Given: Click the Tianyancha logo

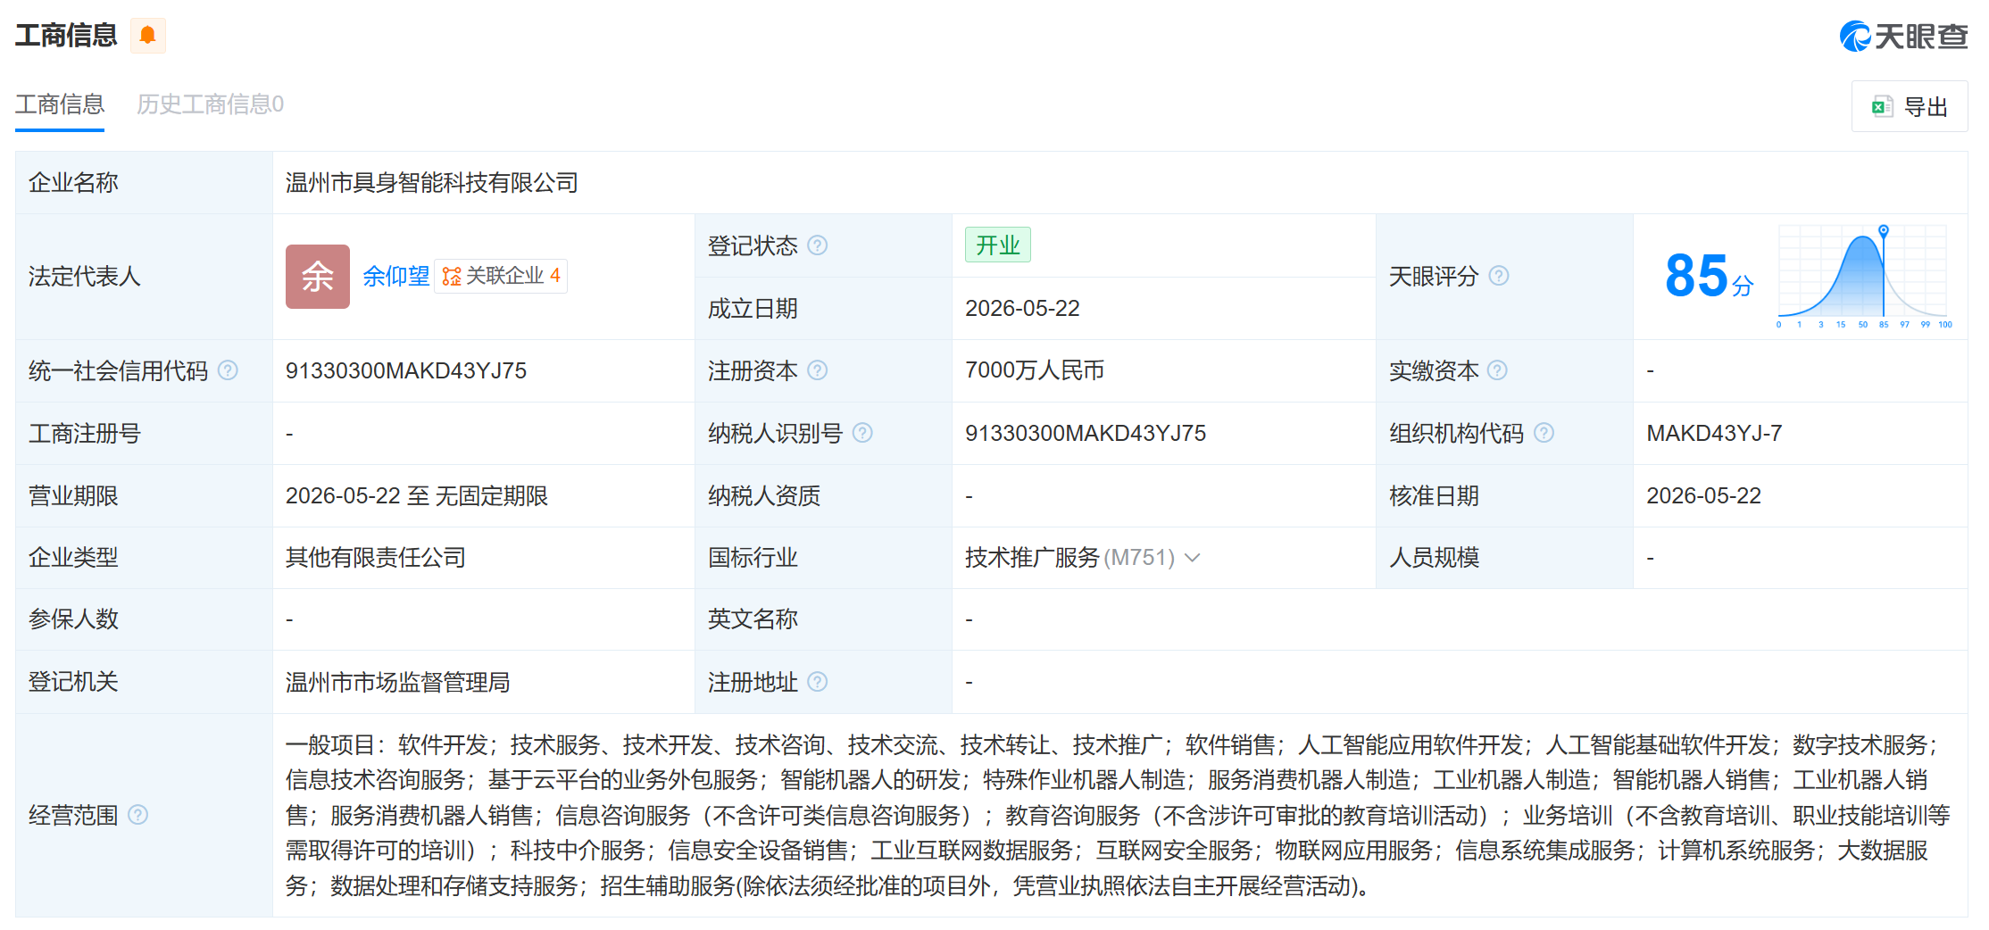Looking at the screenshot, I should point(1903,36).
